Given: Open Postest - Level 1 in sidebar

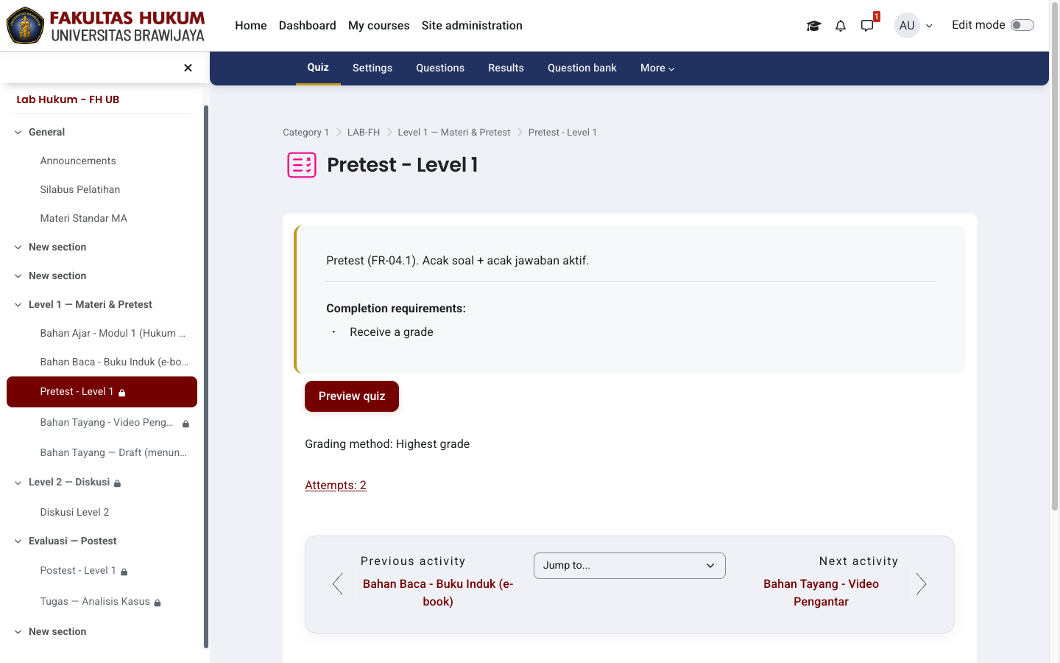Looking at the screenshot, I should pos(78,571).
